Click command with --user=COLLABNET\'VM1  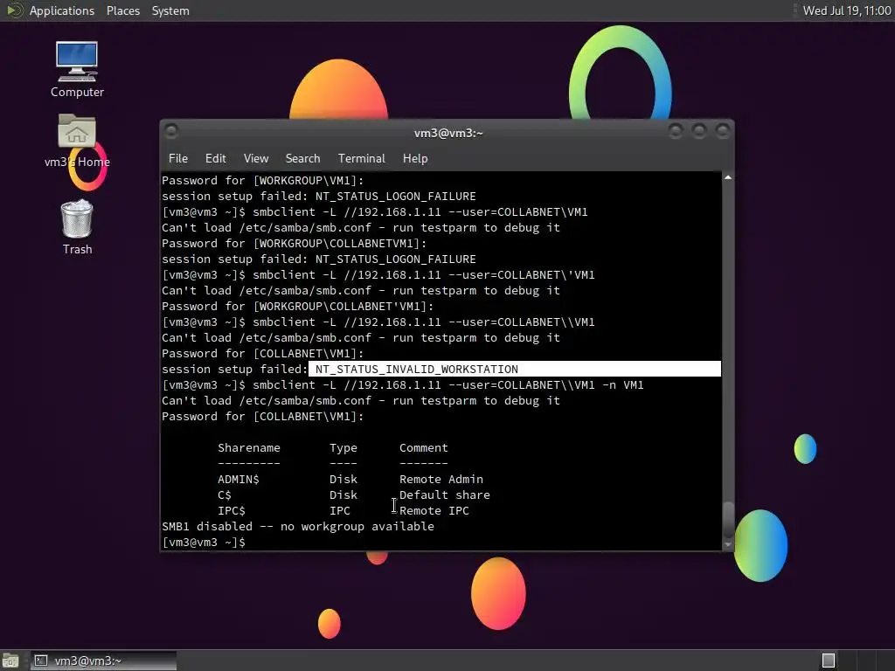coord(378,275)
